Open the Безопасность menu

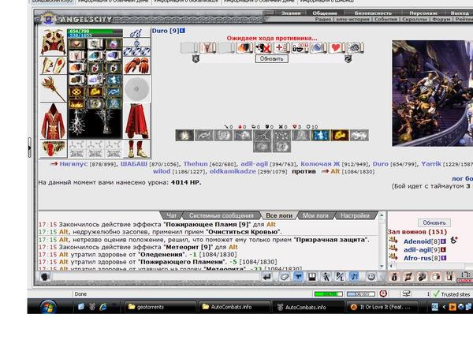(x=373, y=13)
